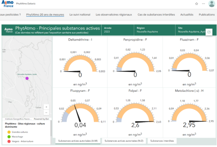217x147 pixels.
Task: Click the Tarbes label on map
Action: tap(38, 108)
